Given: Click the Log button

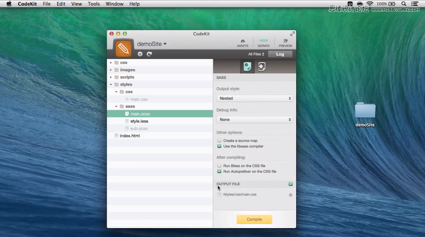Looking at the screenshot, I should [280, 54].
